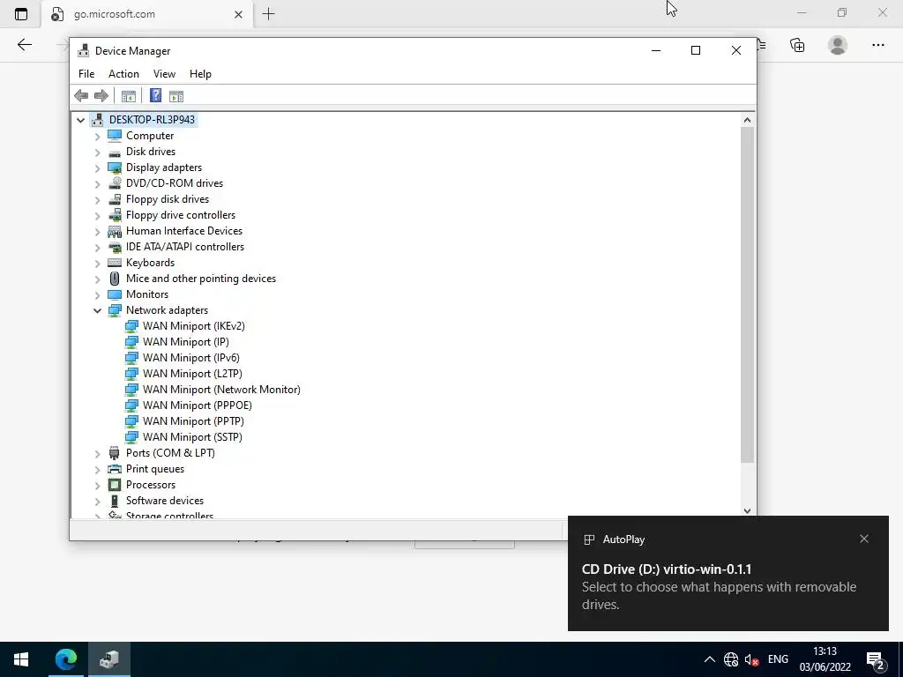Image resolution: width=903 pixels, height=677 pixels.
Task: Expand the Ports (COM & LPT) category
Action: [97, 454]
